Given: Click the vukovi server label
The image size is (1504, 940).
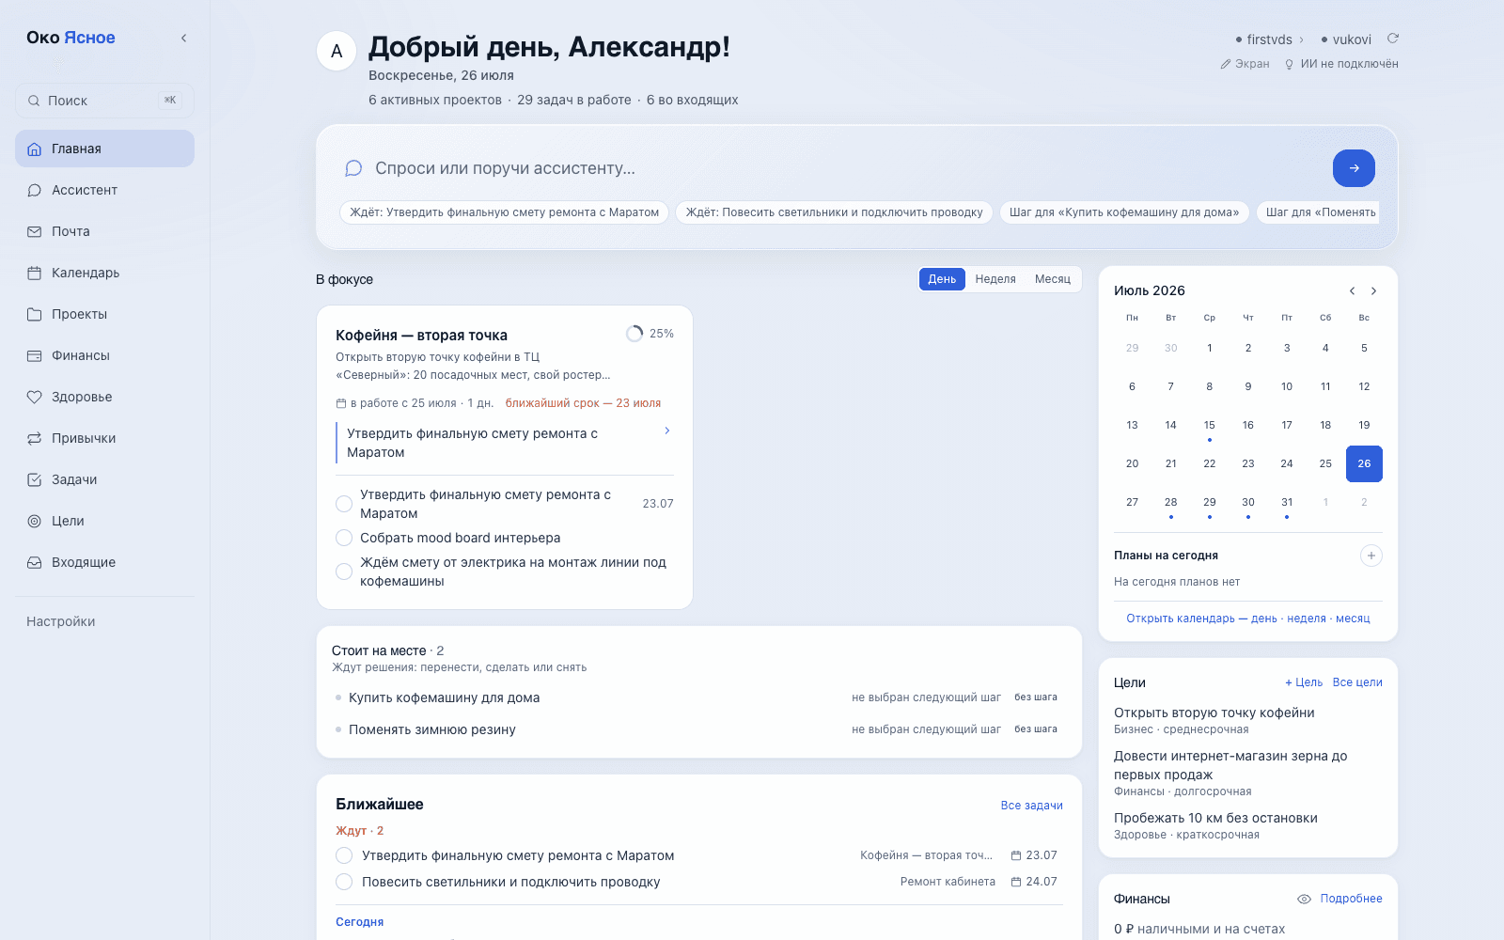Looking at the screenshot, I should [x=1352, y=39].
